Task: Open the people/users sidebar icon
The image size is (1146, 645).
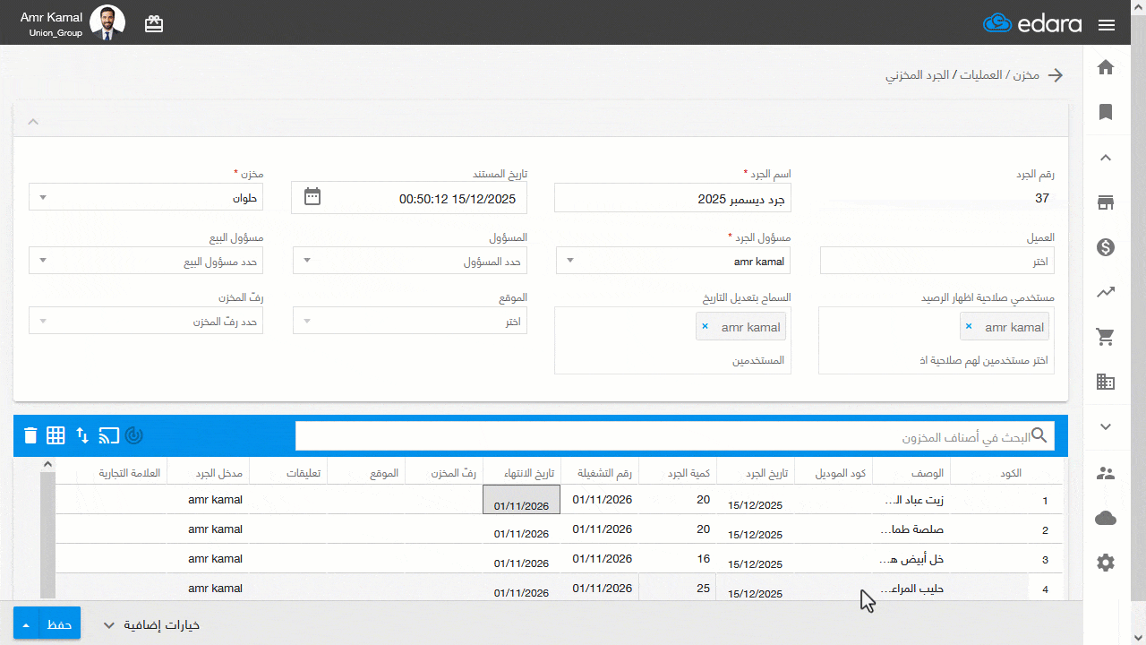Action: tap(1106, 473)
